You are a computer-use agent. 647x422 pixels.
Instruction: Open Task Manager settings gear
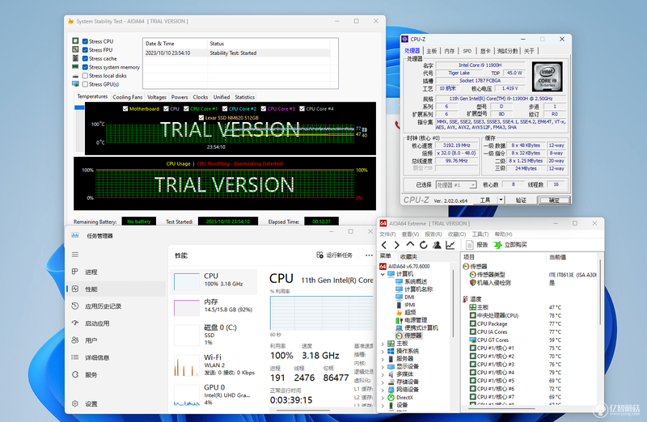point(75,403)
